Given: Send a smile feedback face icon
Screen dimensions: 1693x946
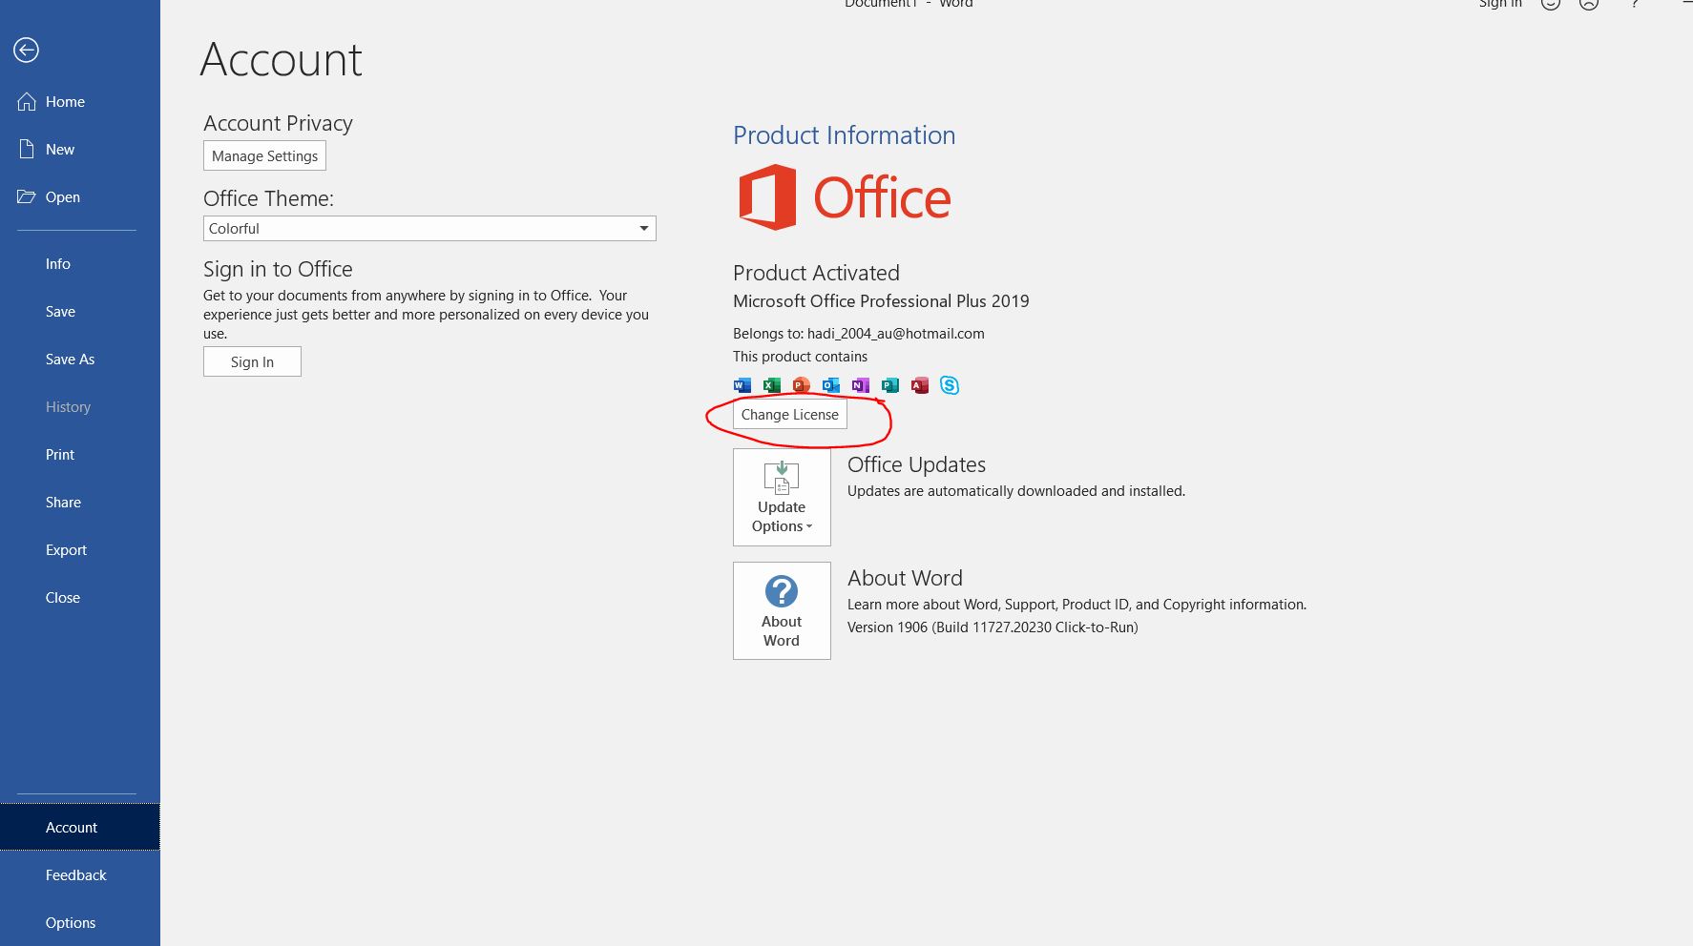Looking at the screenshot, I should pos(1551,5).
